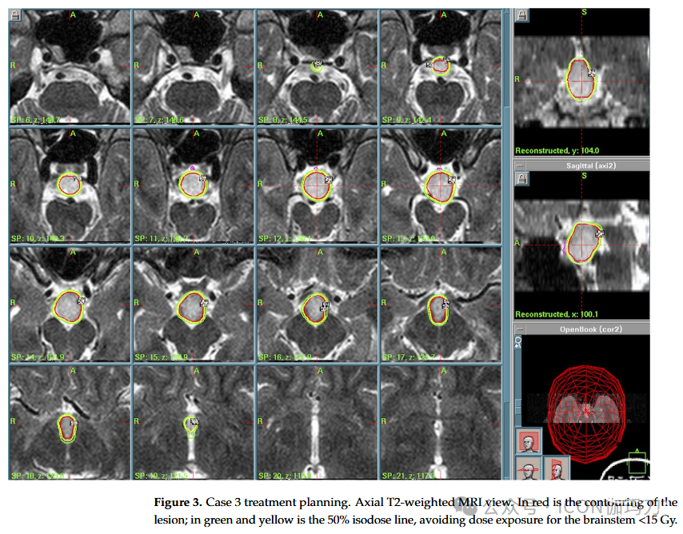
Task: Click the Sagittal (axi2) title bar
Action: 588,165
